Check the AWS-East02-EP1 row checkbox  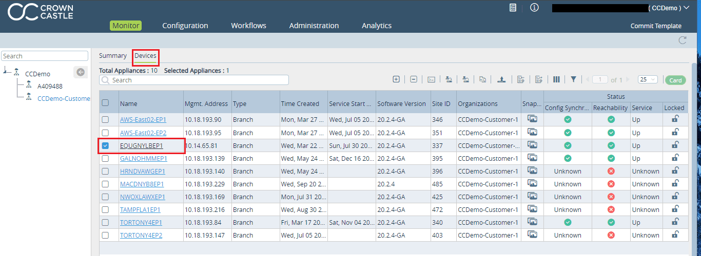pos(105,119)
